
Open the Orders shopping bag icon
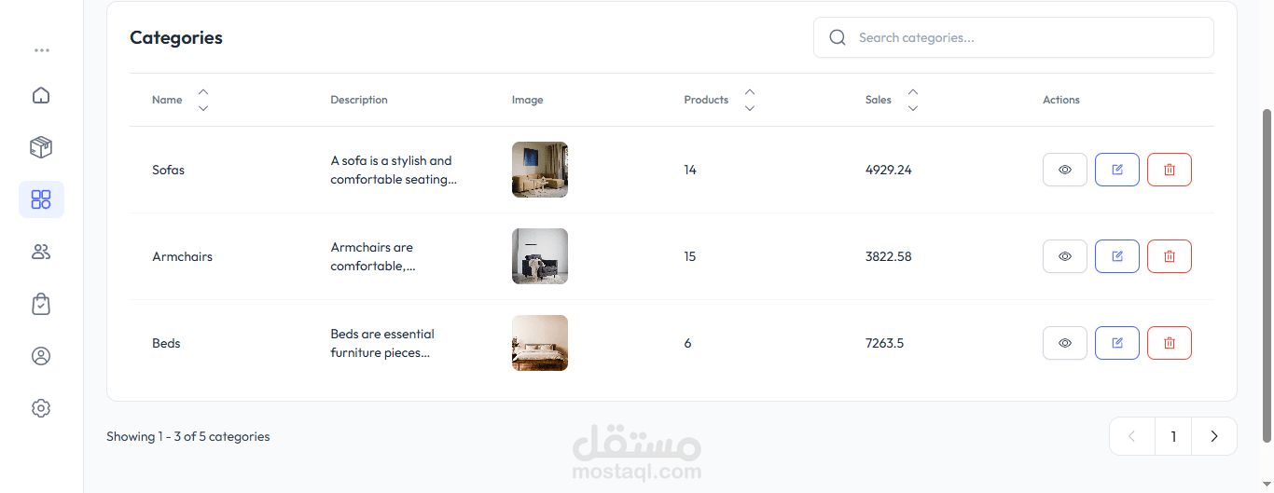tap(41, 304)
